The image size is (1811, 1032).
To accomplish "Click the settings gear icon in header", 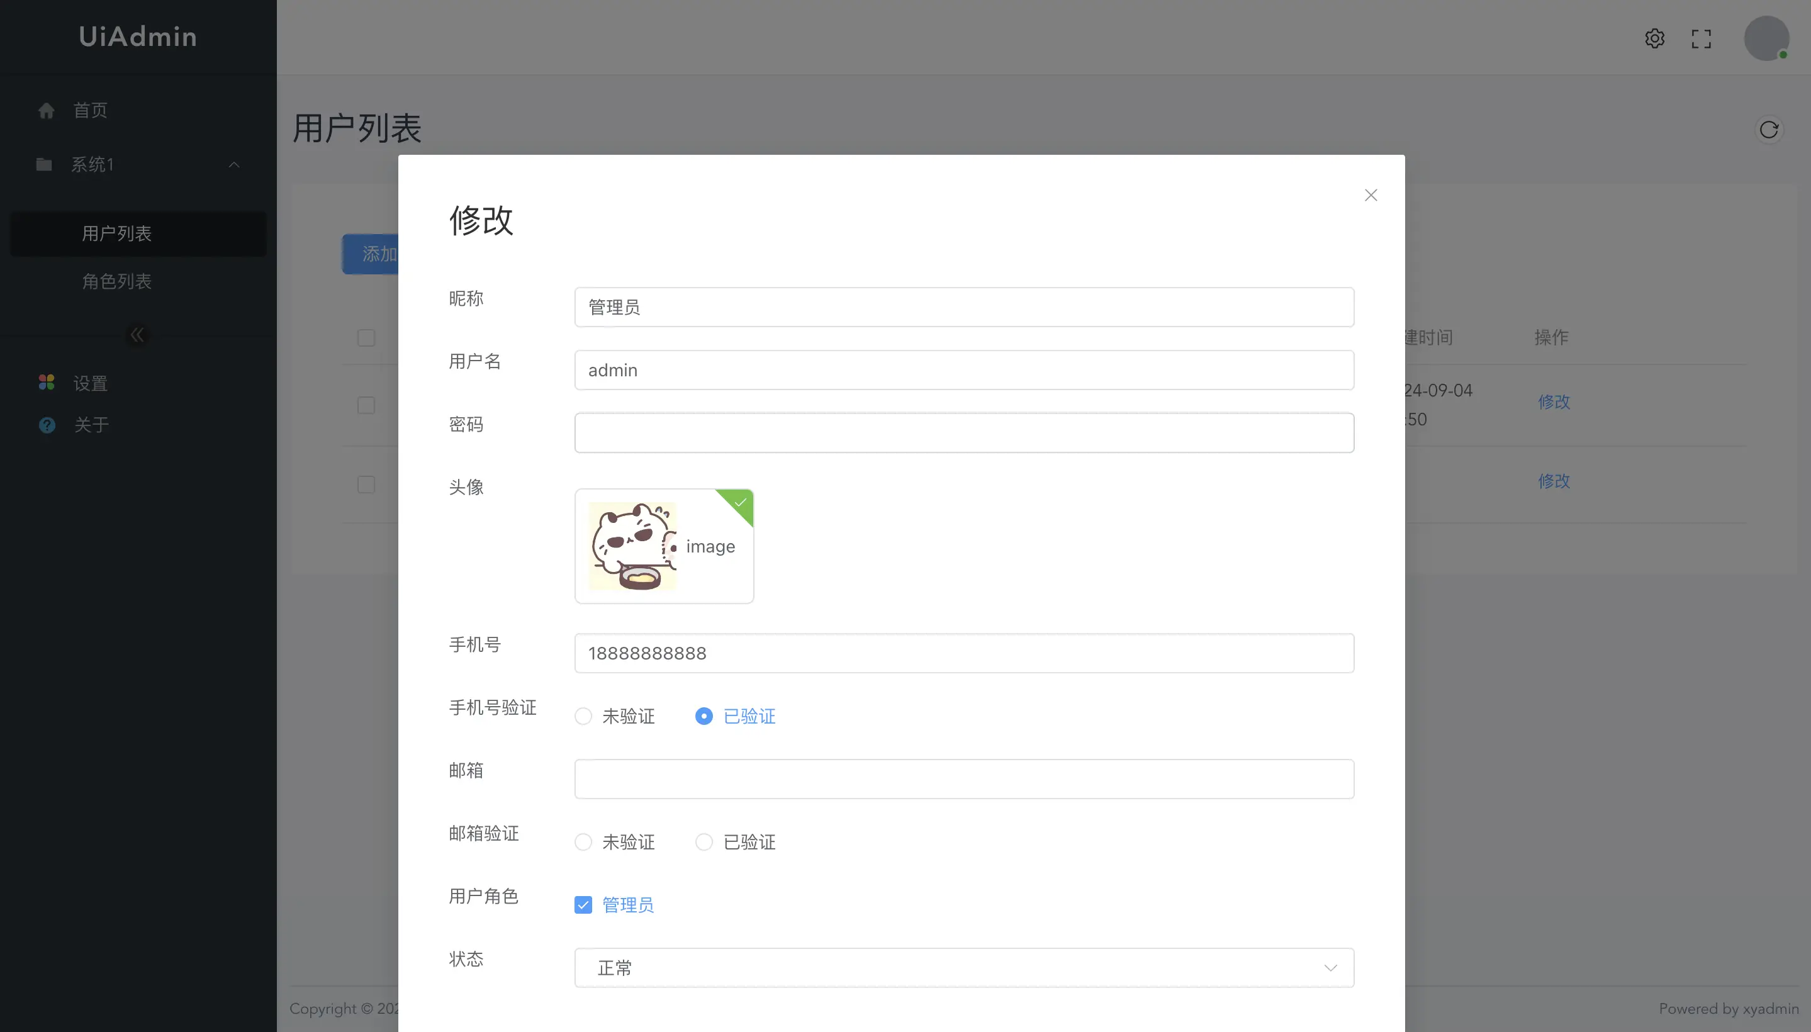I will point(1654,38).
